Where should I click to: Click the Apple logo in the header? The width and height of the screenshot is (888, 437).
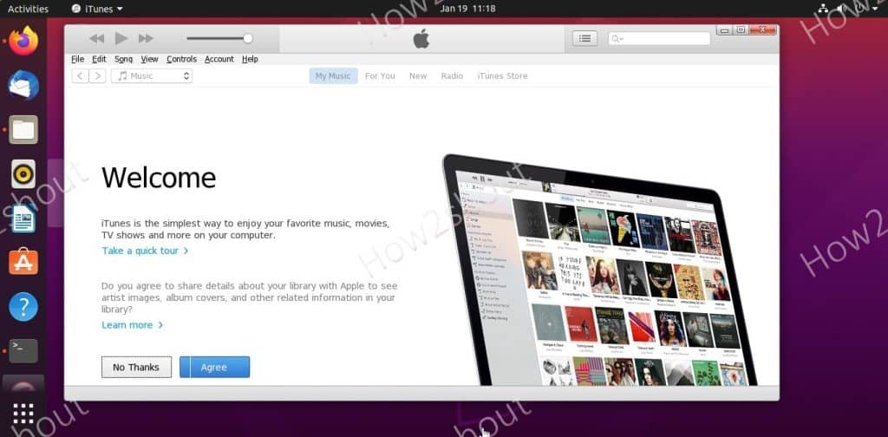pyautogui.click(x=421, y=38)
